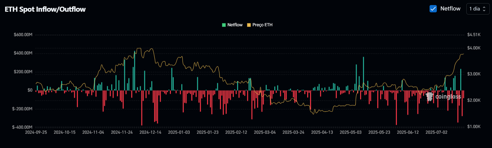Click the 2025-01-03 date label
This screenshot has width=492, height=148.
tap(179, 132)
